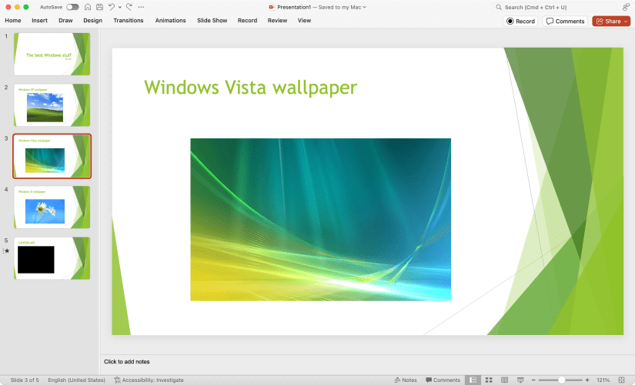The width and height of the screenshot is (635, 385).
Task: Click the zoom slider handle
Action: [x=562, y=380]
